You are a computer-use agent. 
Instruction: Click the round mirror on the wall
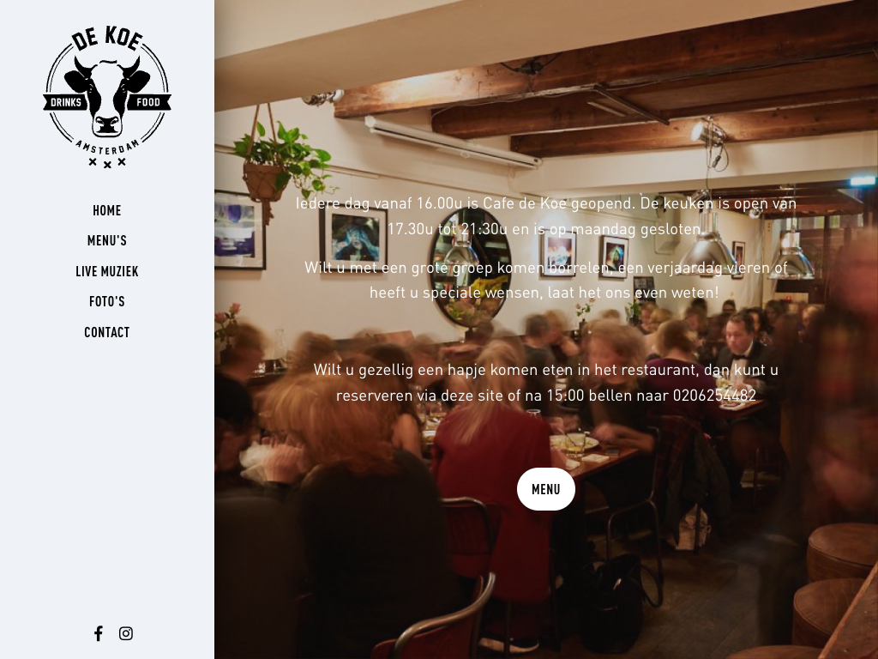click(x=469, y=268)
